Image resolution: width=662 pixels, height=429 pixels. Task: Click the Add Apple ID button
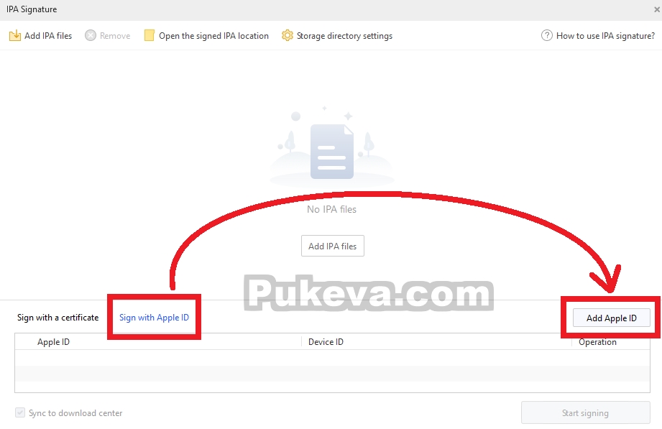coord(612,318)
